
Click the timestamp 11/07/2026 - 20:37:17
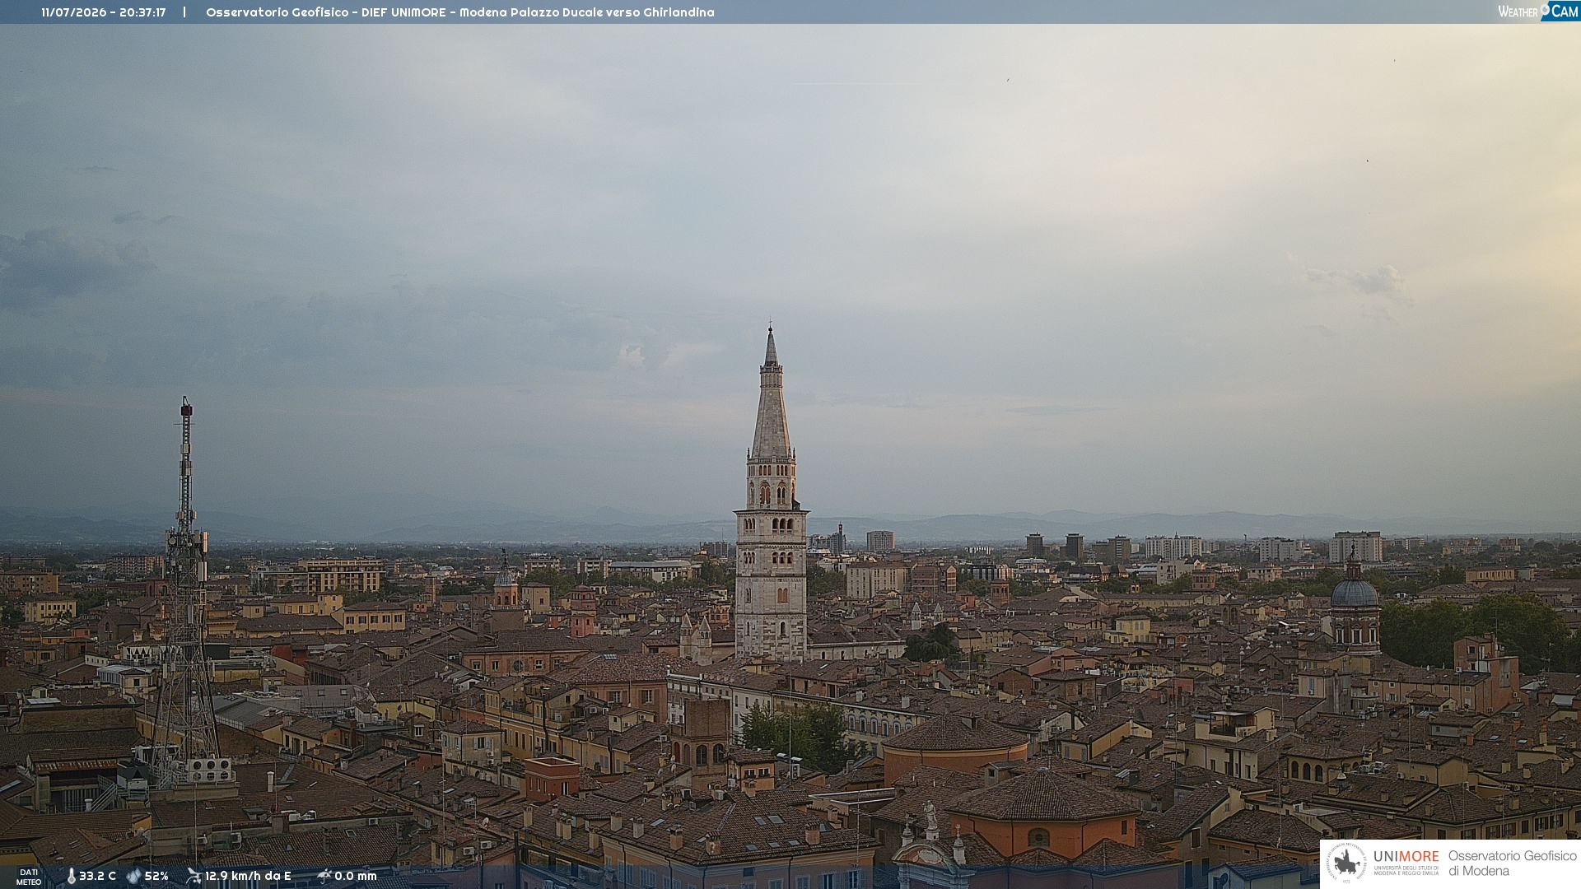[x=104, y=12]
